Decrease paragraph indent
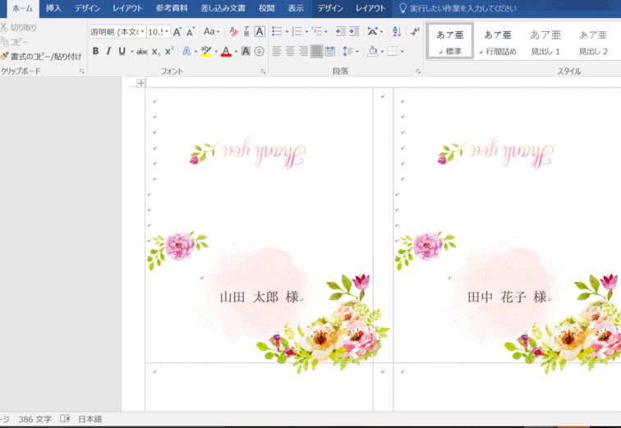The image size is (621, 428). tap(341, 32)
